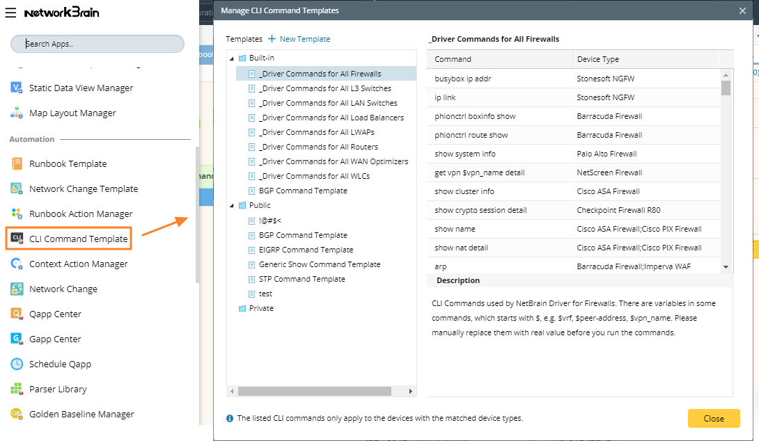Click the document icon for test template
This screenshot has height=441, width=759.
251,294
